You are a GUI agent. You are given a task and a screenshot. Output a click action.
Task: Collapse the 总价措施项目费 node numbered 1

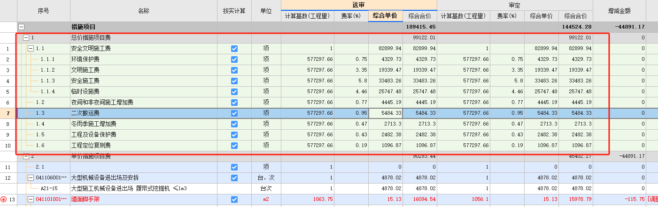coord(26,37)
